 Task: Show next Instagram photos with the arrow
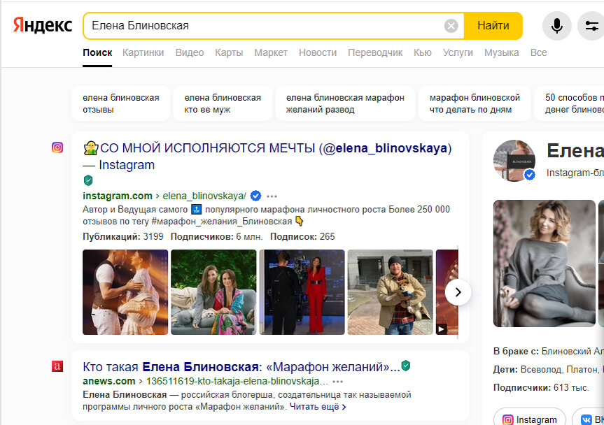(x=458, y=292)
